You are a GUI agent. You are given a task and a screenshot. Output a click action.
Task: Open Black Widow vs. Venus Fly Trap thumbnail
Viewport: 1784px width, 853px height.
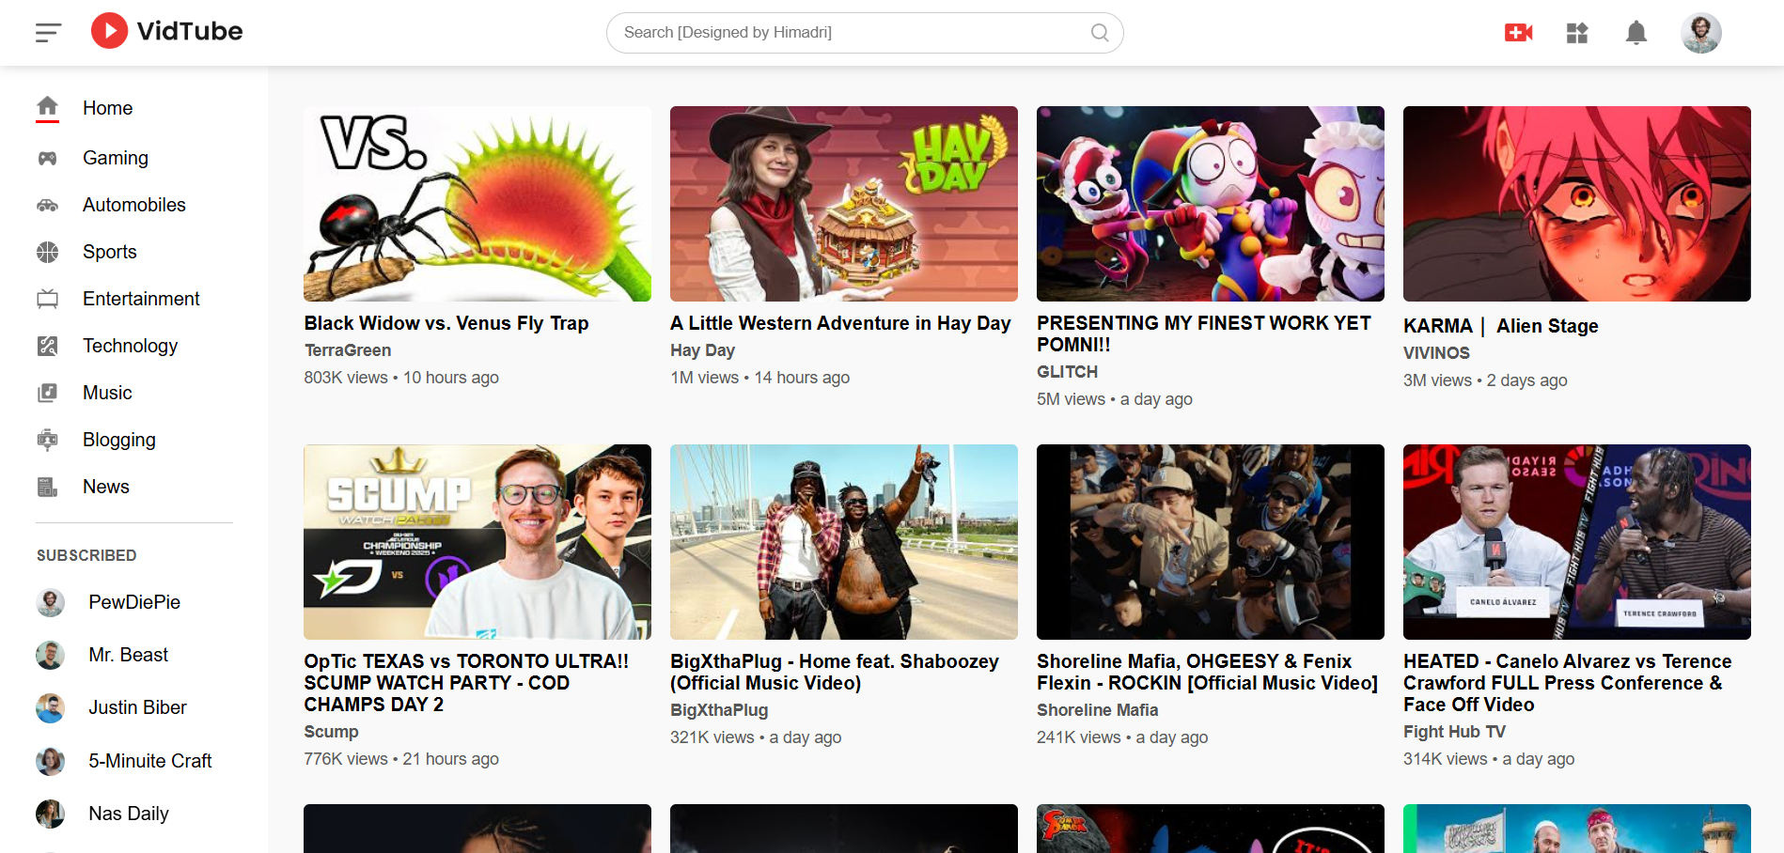pyautogui.click(x=477, y=204)
